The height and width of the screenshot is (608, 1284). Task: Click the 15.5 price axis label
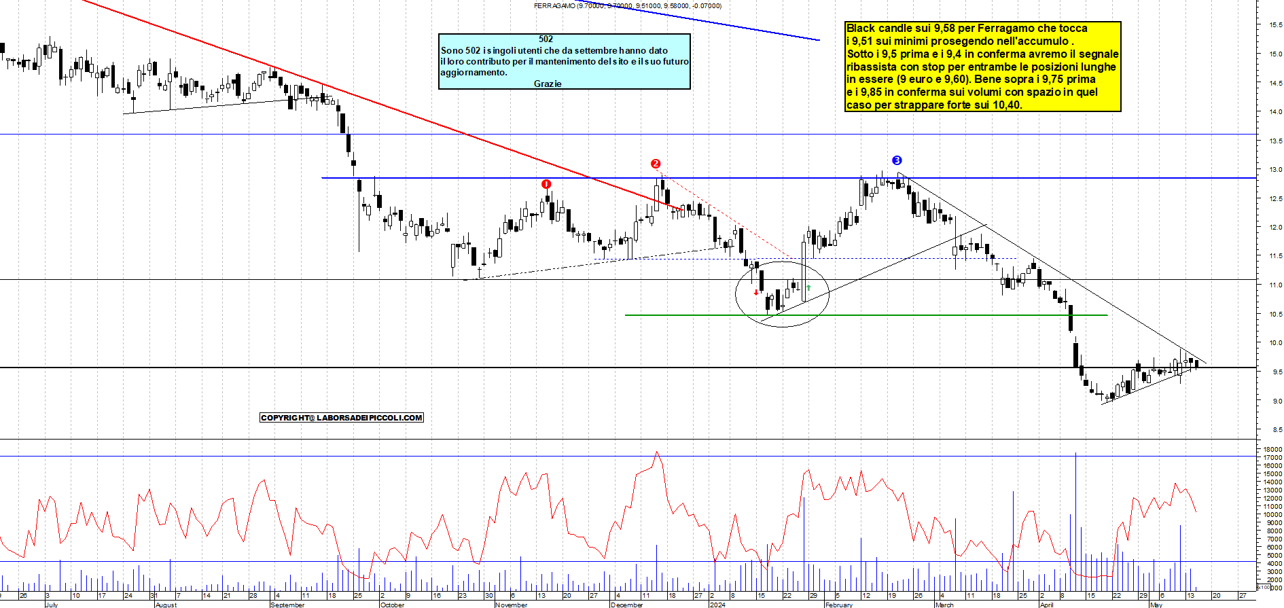tap(1275, 25)
